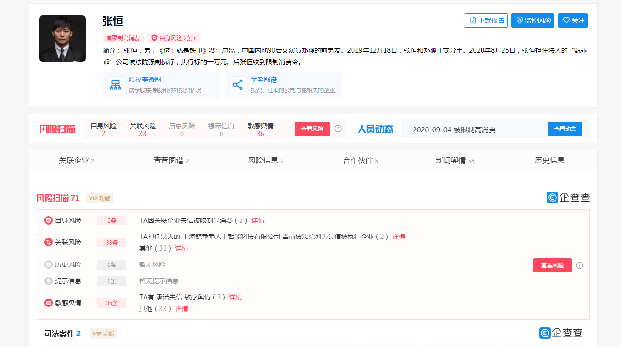Open the 历史信息 tab
This screenshot has width=621, height=347.
(549, 161)
